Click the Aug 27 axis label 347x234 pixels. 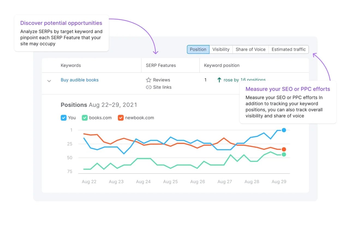225,182
